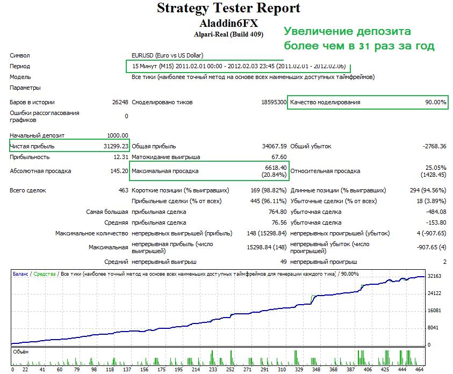Click the Alpari-Real (Build 409) subtitle
Viewport: 453px width, 374px height.
point(228,34)
